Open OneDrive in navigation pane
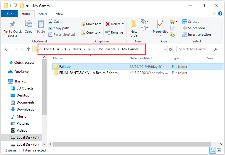Image resolution: width=225 pixels, height=155 pixels. point(18,72)
